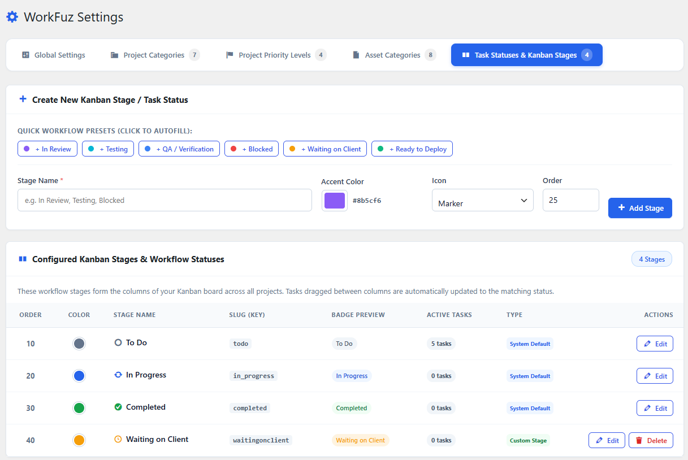Click the in_progress slug key

253,376
